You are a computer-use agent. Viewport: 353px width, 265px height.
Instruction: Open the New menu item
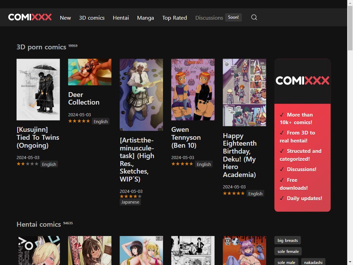[65, 18]
